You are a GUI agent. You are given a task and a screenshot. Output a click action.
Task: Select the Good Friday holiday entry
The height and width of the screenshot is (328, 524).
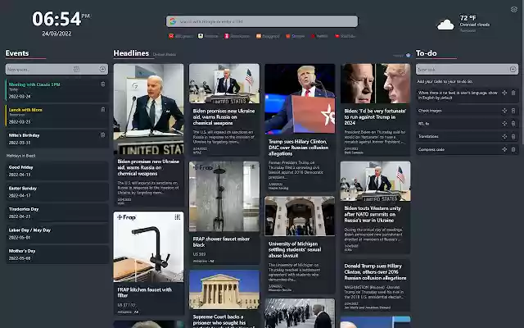tap(57, 171)
